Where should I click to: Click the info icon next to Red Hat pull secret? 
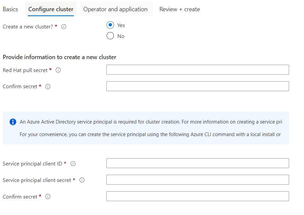(x=58, y=70)
